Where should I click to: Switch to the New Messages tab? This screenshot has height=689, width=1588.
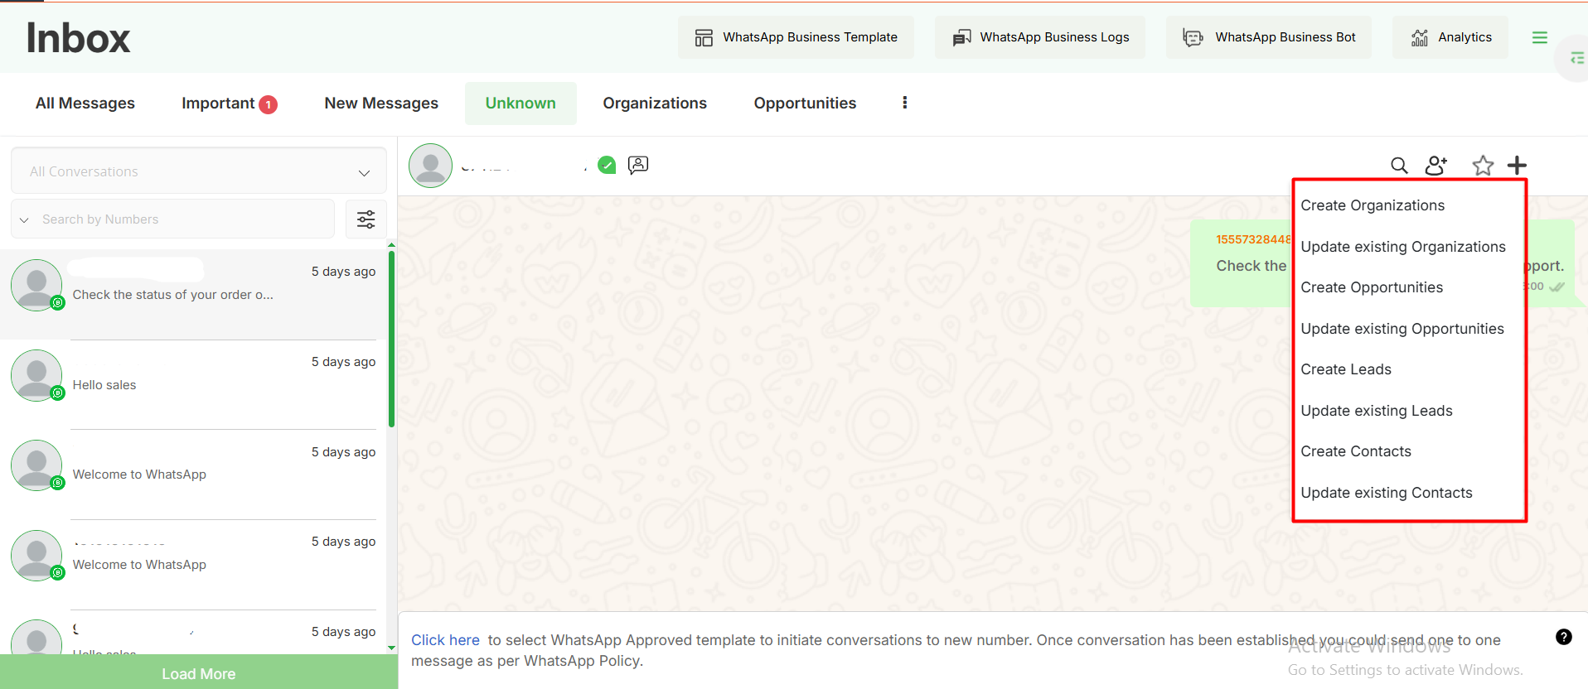[x=381, y=104]
